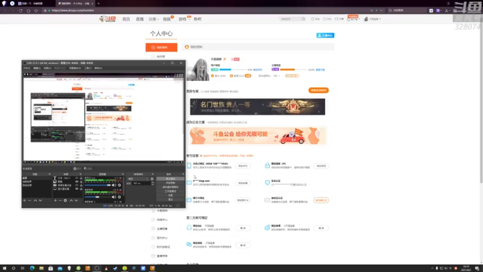Pop out the OBS Scenes dock
This screenshot has height=272, width=483.
[x=50, y=174]
